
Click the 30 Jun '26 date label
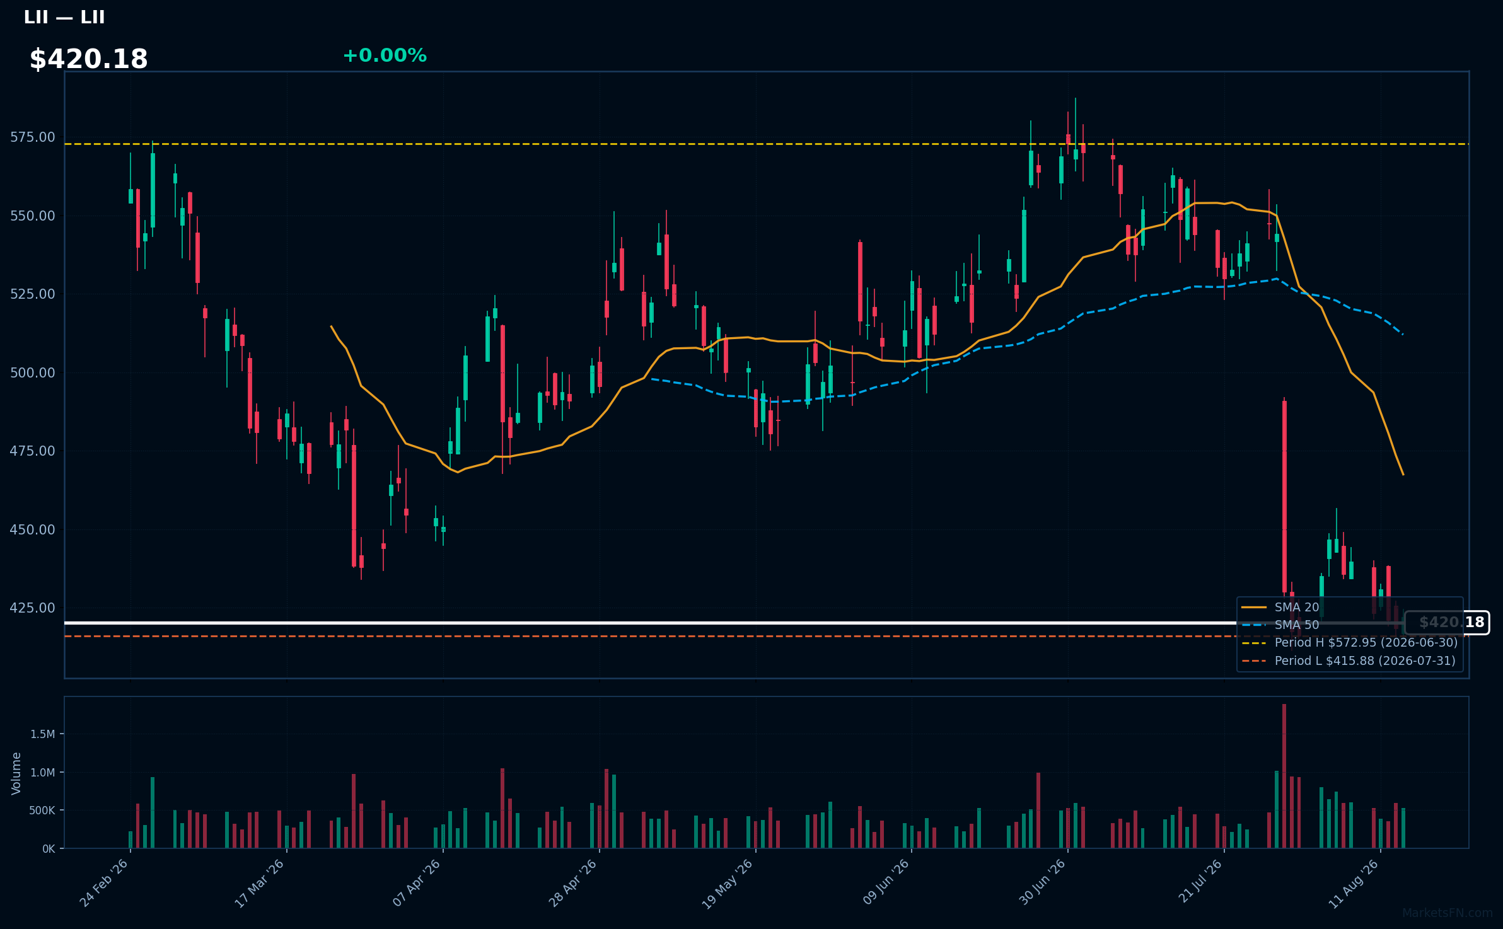1042,882
